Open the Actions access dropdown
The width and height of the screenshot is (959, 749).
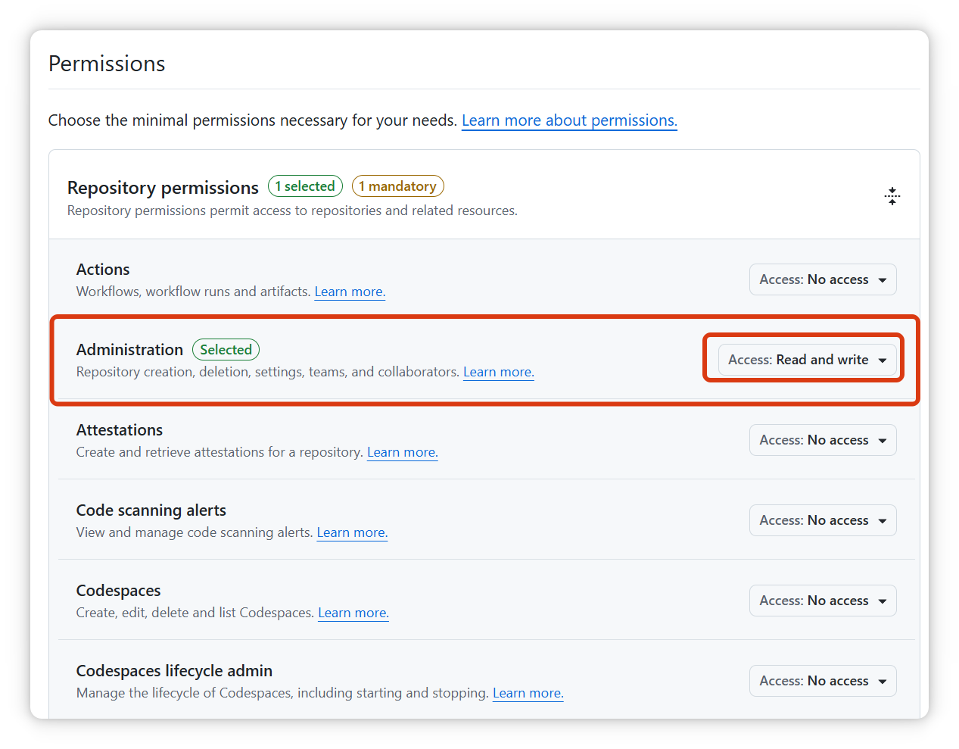tap(822, 279)
